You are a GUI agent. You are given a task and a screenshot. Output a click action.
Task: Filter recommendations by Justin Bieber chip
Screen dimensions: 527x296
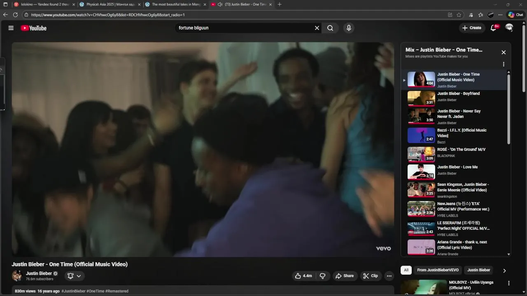tap(478, 270)
